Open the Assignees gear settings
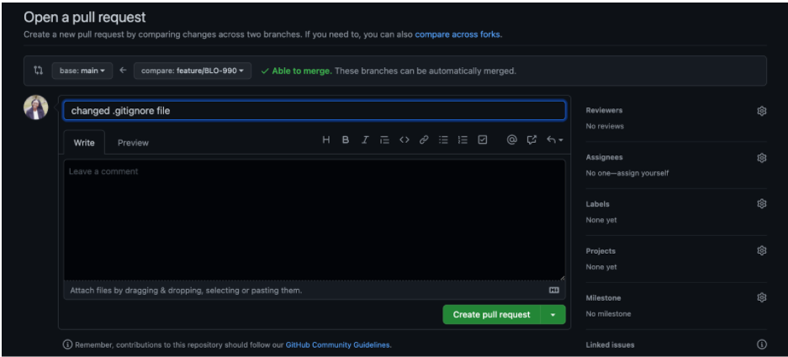Image resolution: width=788 pixels, height=357 pixels. [761, 158]
